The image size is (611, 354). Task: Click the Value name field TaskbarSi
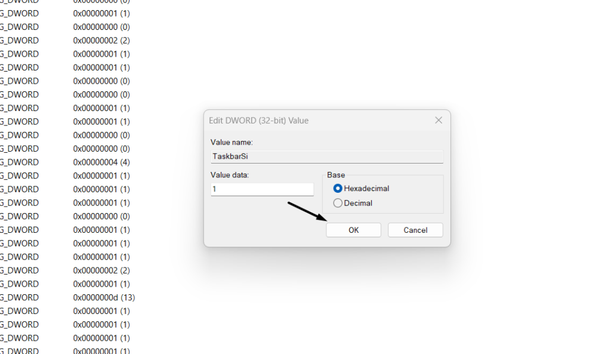[x=327, y=157]
